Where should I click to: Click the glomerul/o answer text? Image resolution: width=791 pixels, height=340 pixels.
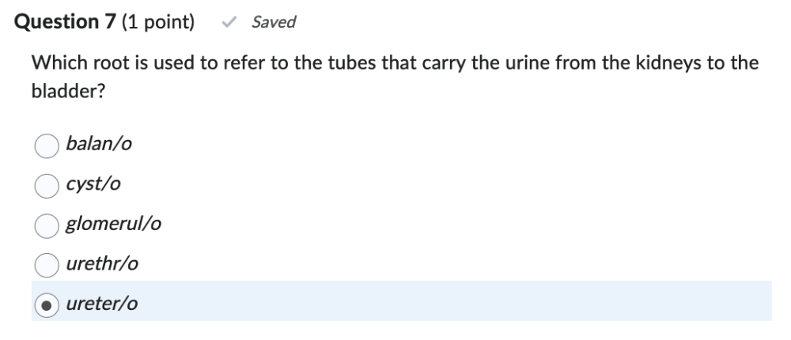(114, 225)
